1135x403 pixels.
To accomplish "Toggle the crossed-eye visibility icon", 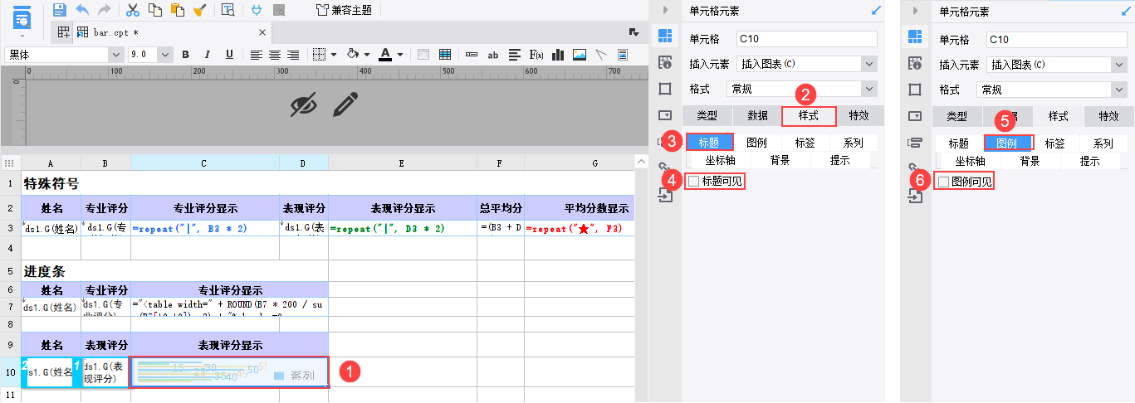I will coord(304,104).
